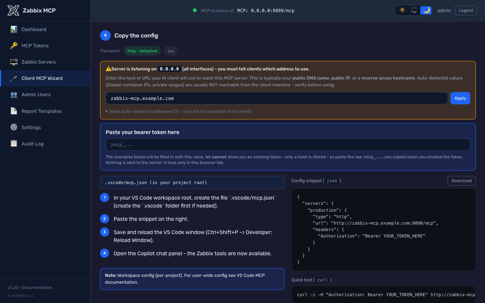
Task: Click the Workspace config note box
Action: [192, 279]
